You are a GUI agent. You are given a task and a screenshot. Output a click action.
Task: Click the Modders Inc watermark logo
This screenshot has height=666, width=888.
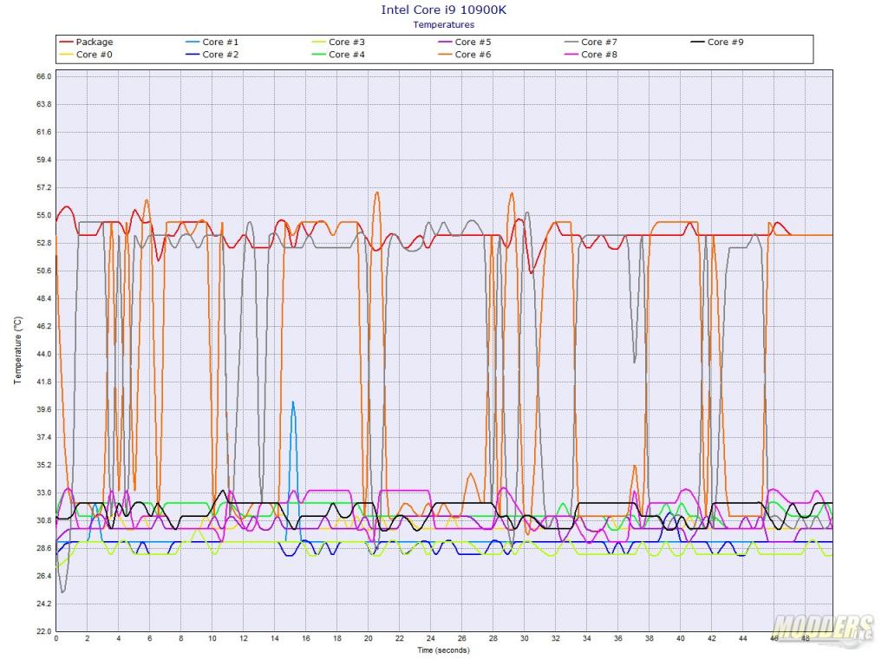tap(823, 626)
